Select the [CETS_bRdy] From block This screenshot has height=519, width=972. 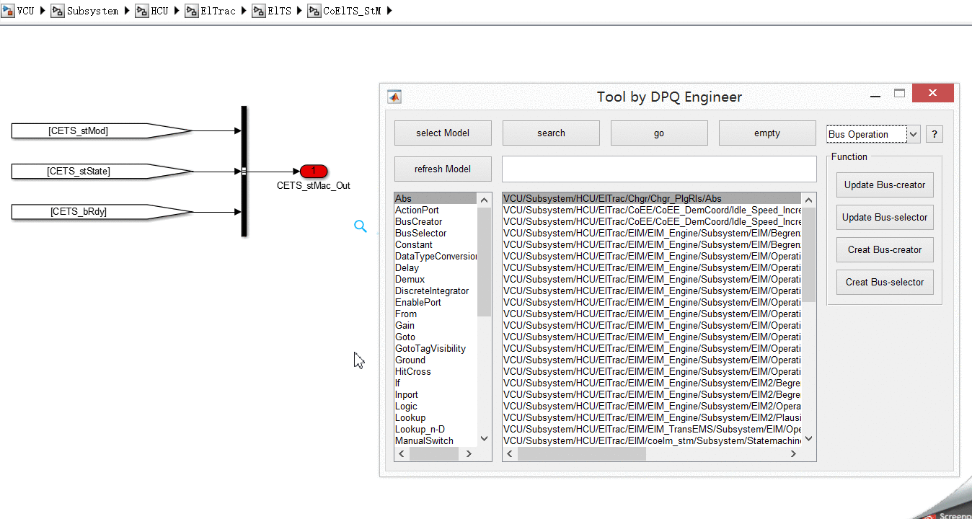[x=102, y=211]
